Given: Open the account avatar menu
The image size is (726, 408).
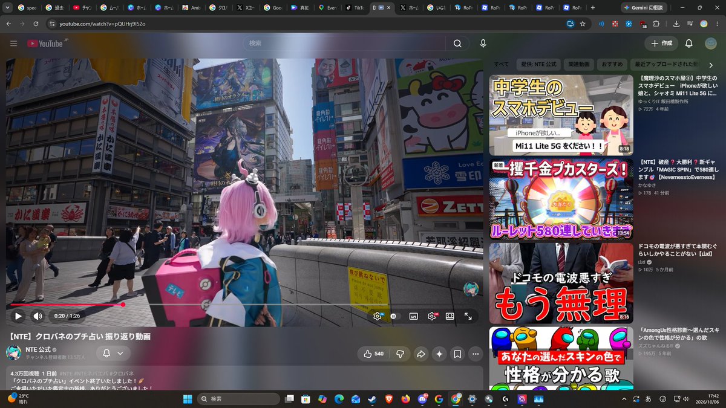Looking at the screenshot, I should point(710,44).
